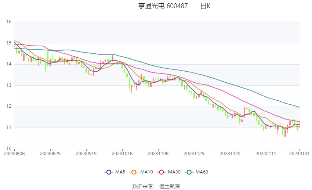Click the y-axis value 13
This screenshot has width=312, height=190.
coord(9,85)
